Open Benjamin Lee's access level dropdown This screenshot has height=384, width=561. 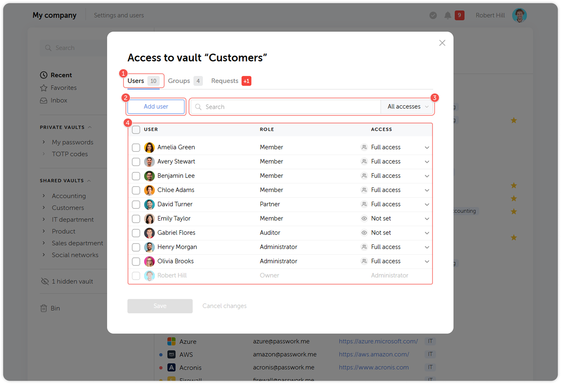[x=427, y=176]
